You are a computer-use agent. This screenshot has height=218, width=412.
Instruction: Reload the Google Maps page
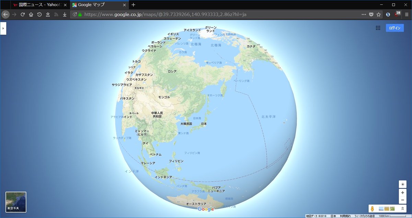(23, 14)
